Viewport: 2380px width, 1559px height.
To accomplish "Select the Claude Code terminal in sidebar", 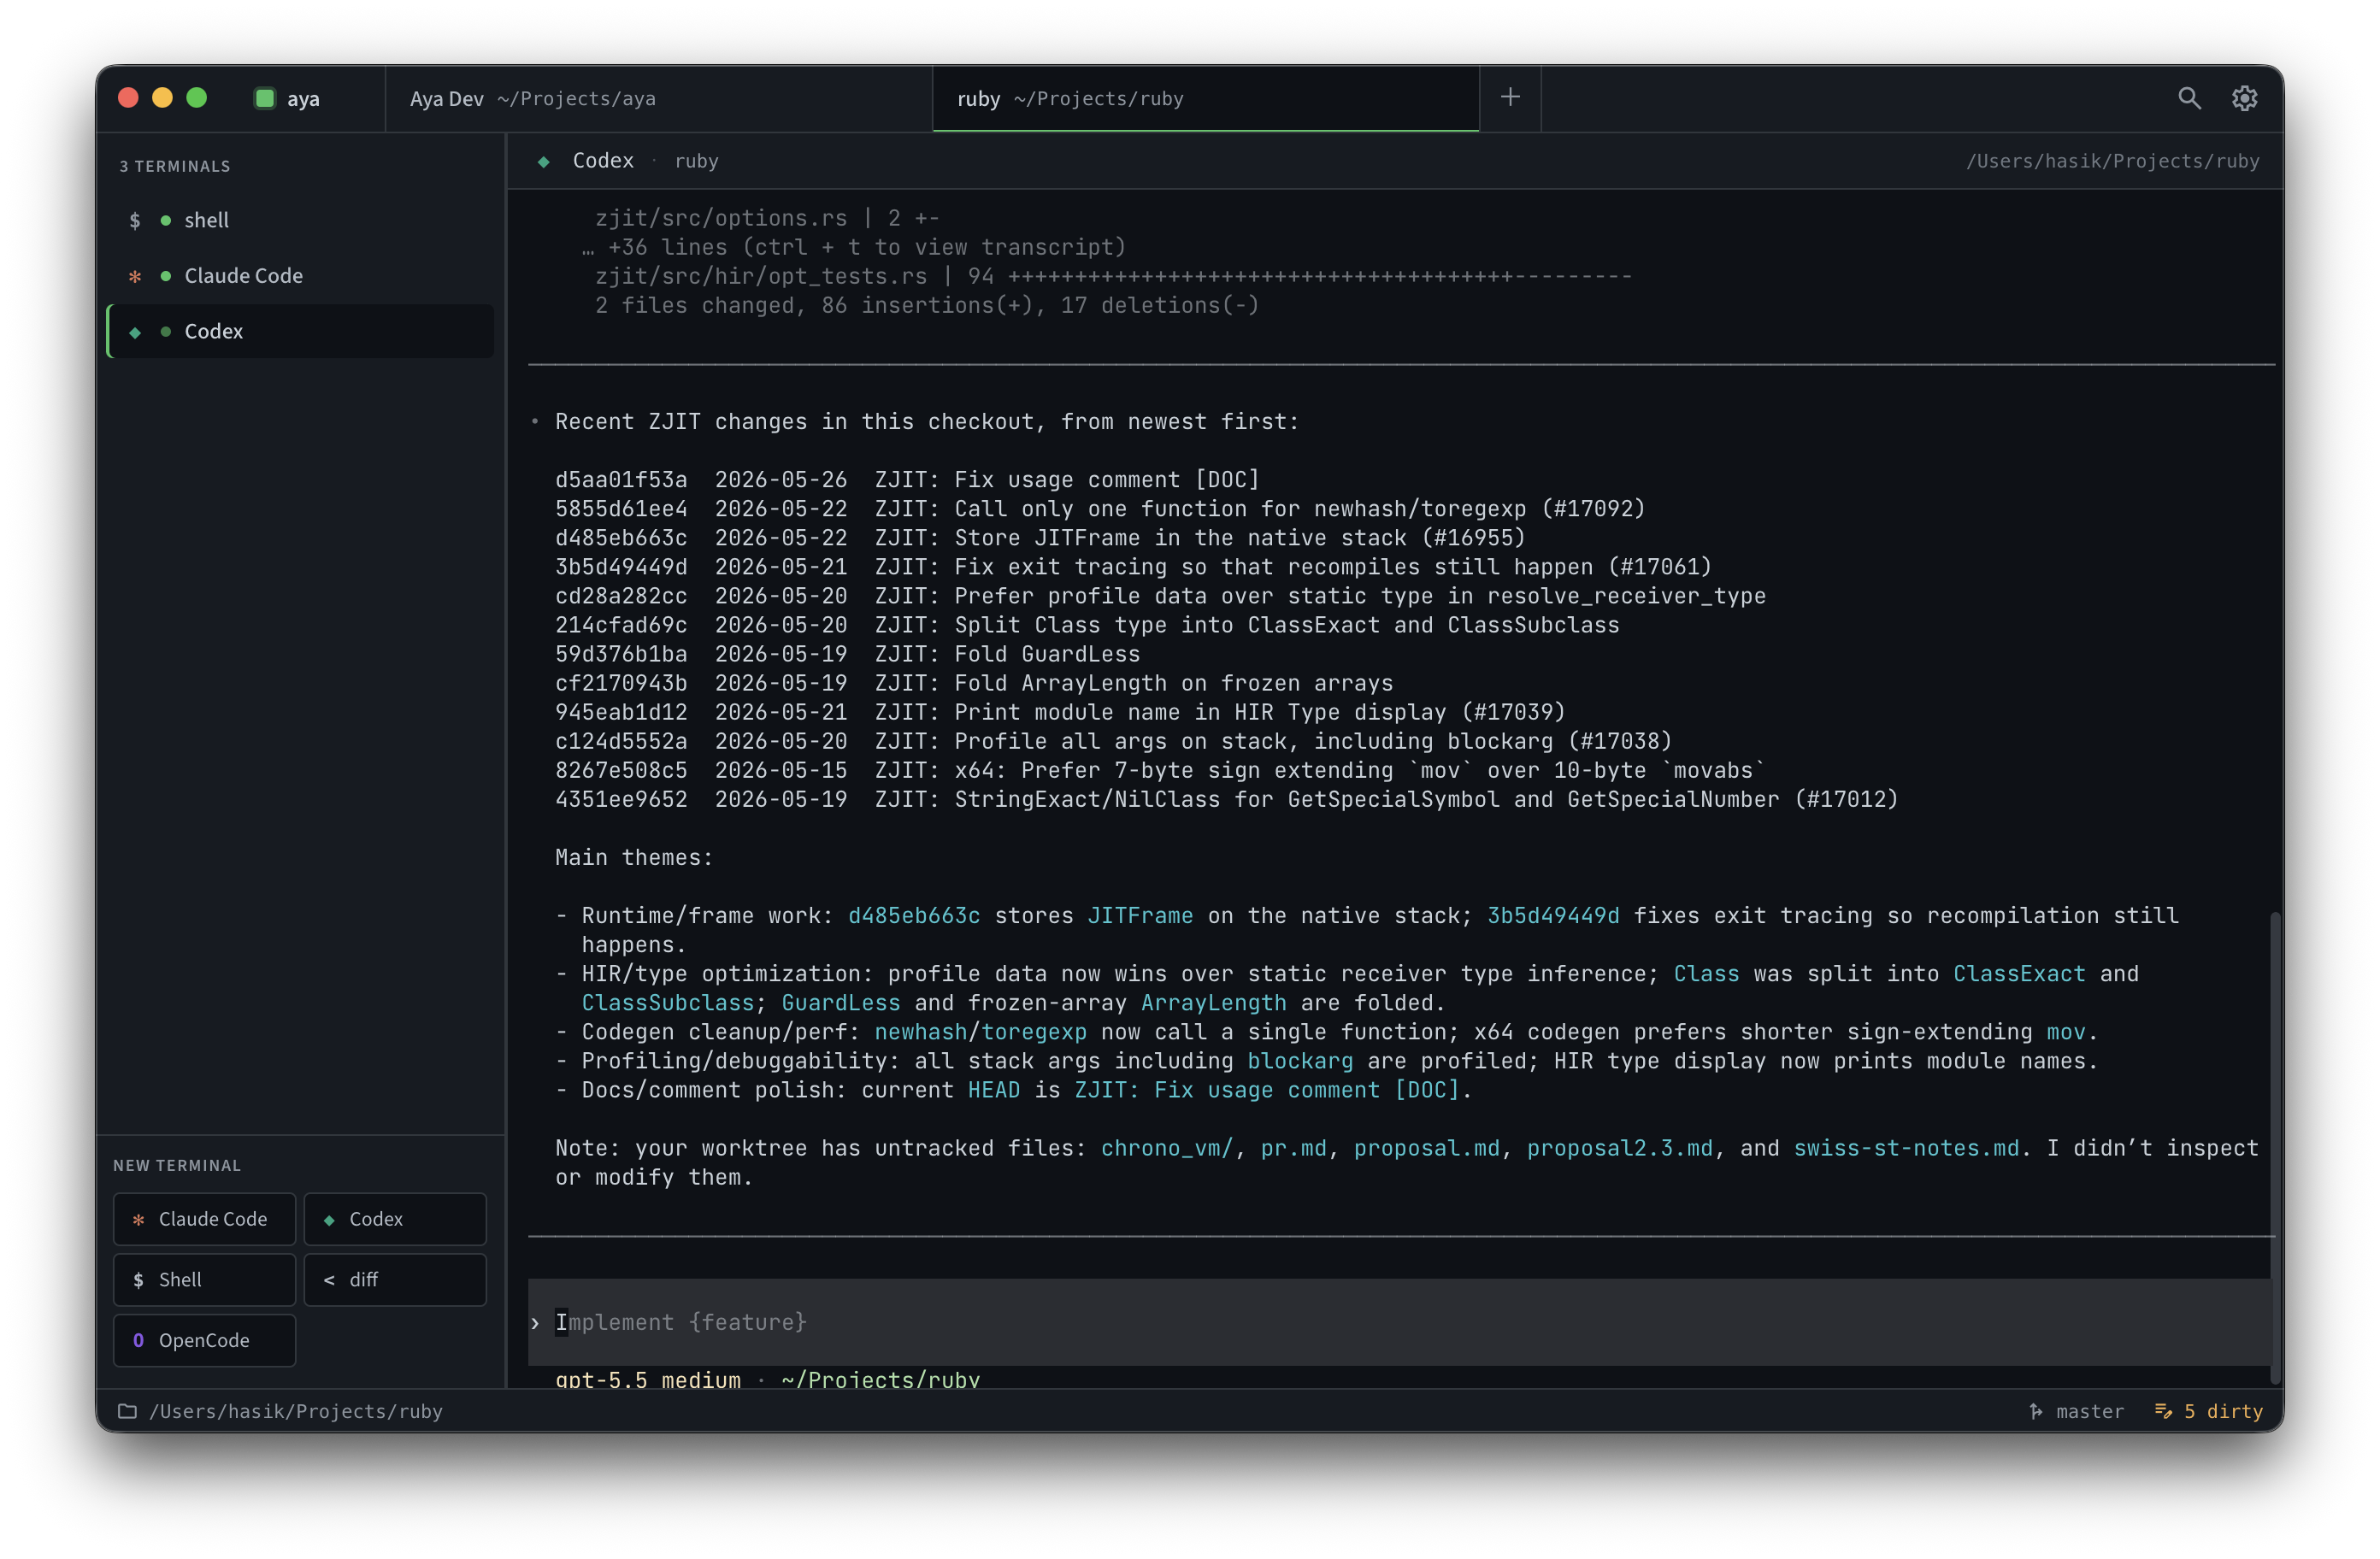I will [x=300, y=276].
